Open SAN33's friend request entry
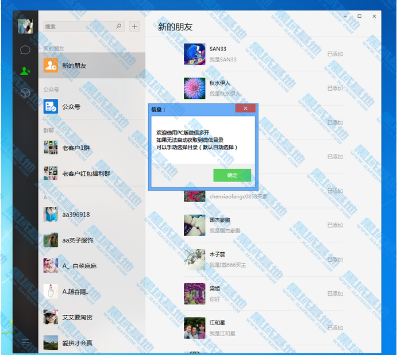Image resolution: width=397 pixels, height=355 pixels. click(x=263, y=54)
